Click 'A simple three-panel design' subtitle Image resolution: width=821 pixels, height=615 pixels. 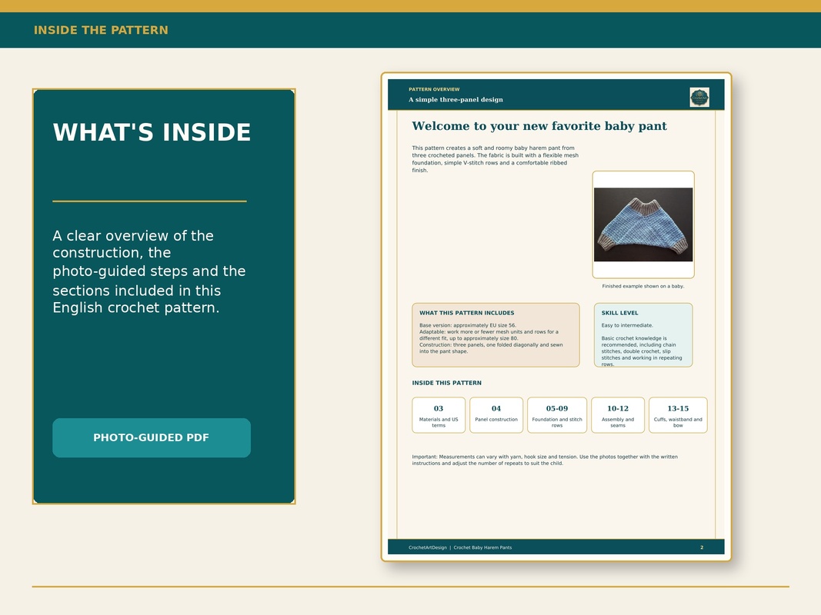pyautogui.click(x=456, y=99)
